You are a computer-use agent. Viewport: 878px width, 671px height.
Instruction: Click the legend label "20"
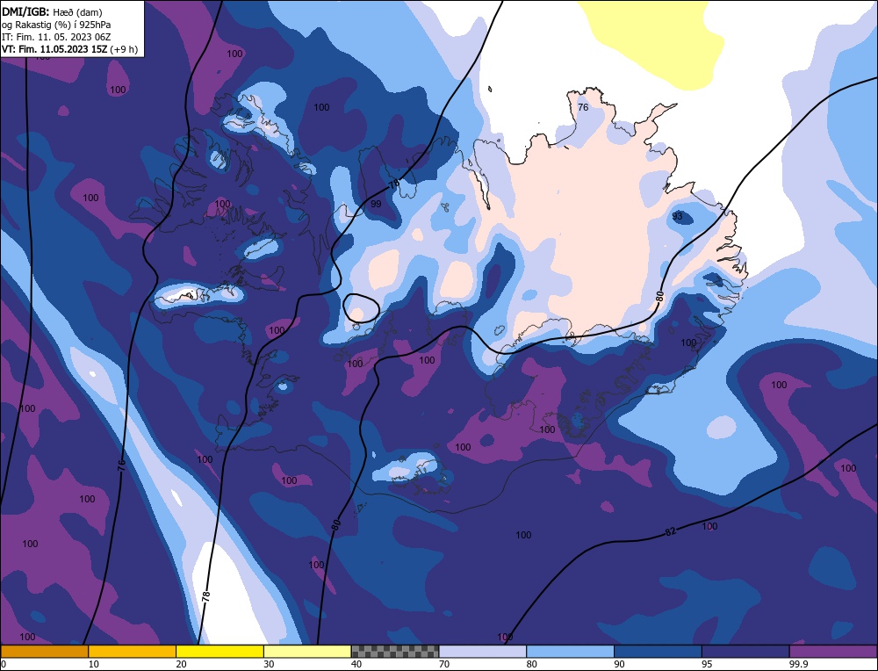pos(182,664)
